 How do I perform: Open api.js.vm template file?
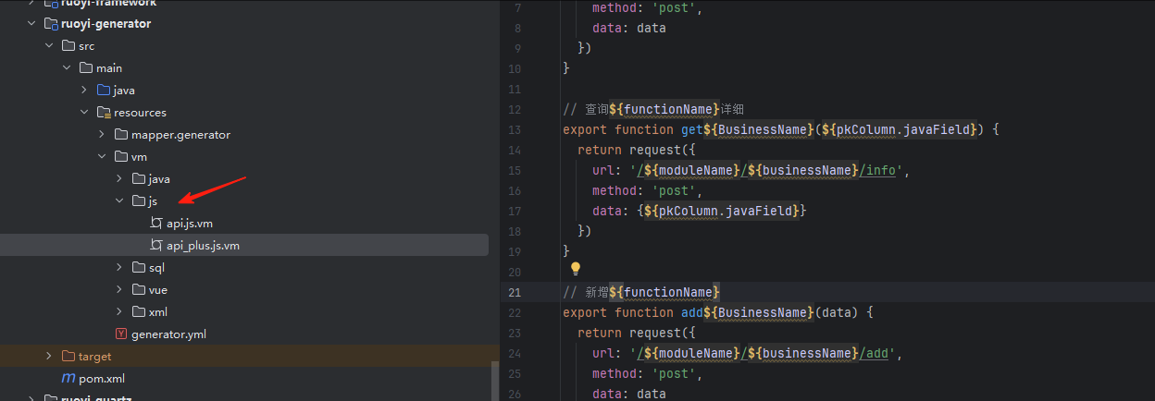[190, 224]
